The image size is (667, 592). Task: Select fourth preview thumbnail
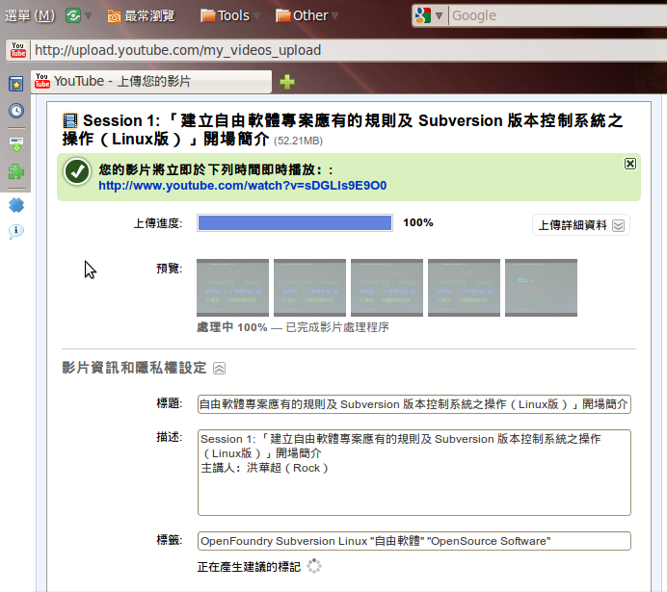tap(464, 288)
